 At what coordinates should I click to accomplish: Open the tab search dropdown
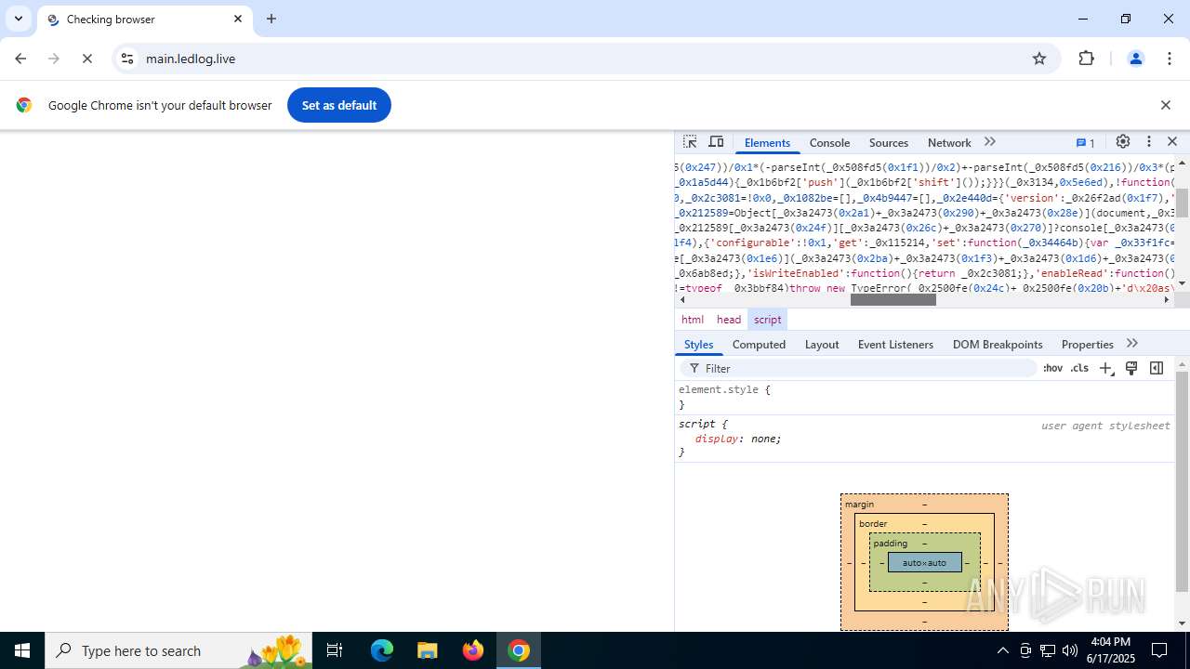19,19
